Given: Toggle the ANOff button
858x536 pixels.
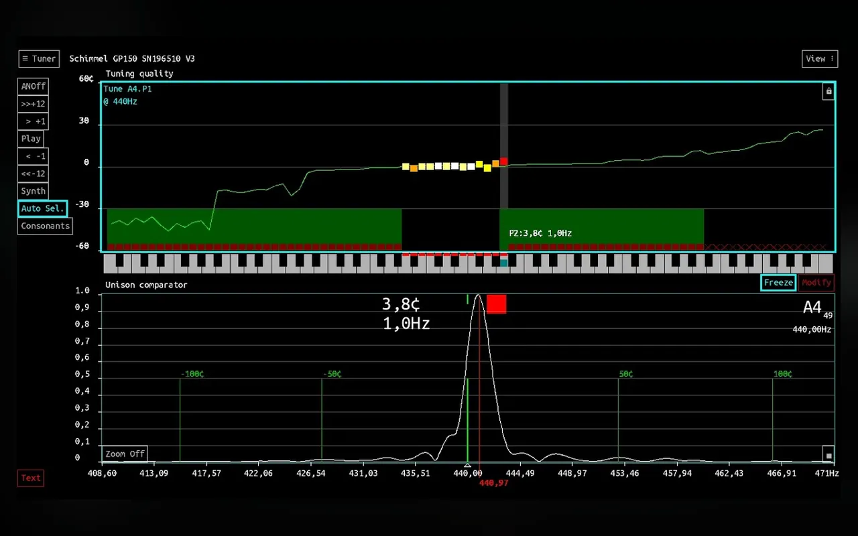Looking at the screenshot, I should pos(33,86).
